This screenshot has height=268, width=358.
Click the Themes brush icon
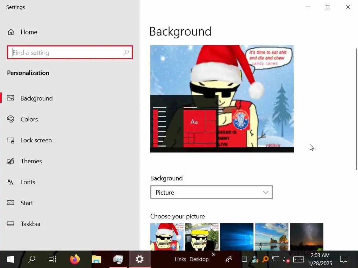pyautogui.click(x=10, y=161)
